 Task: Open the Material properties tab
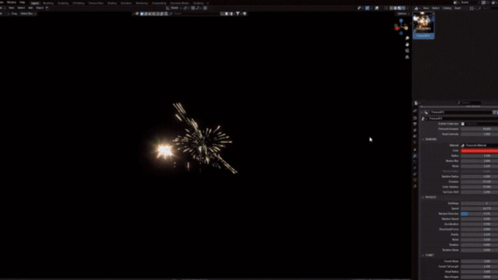pyautogui.click(x=415, y=186)
